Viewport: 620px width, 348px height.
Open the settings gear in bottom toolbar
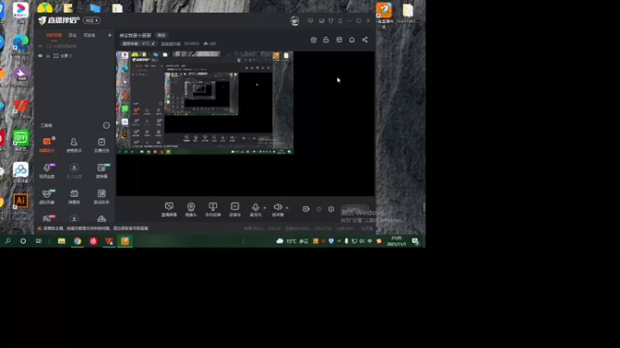tap(331, 209)
